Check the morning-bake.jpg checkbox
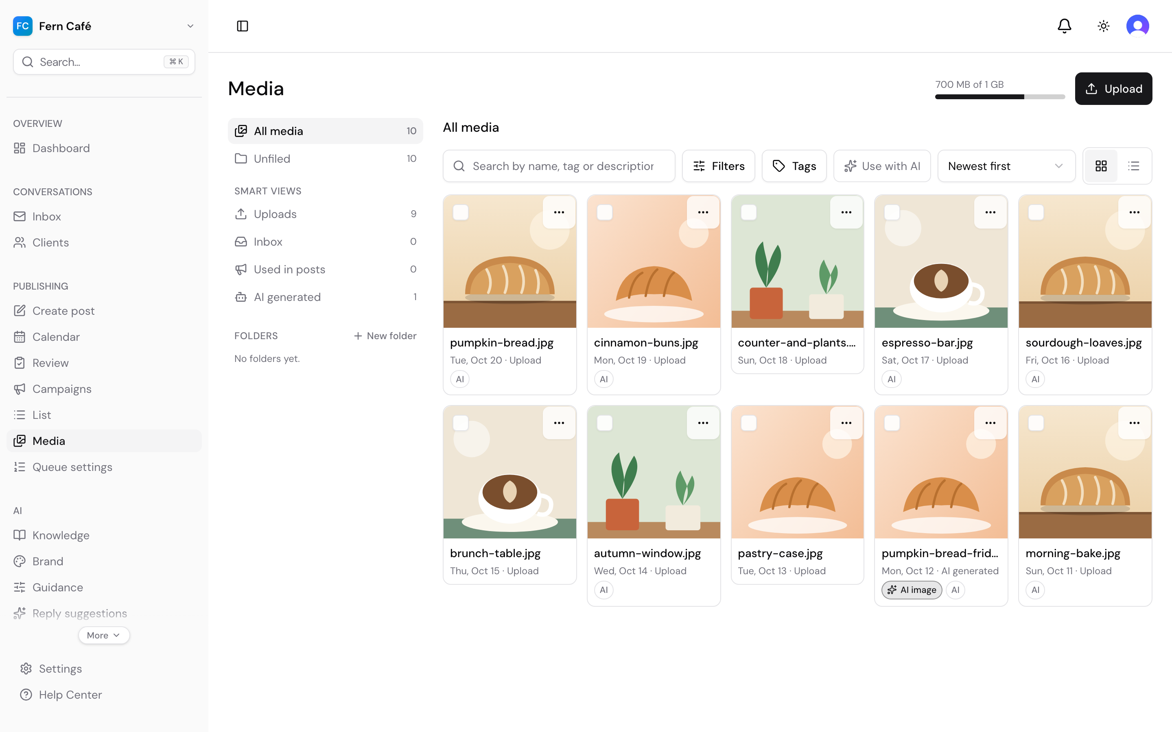The image size is (1172, 732). pyautogui.click(x=1035, y=423)
